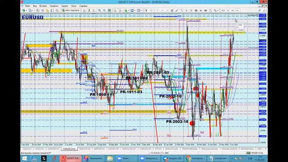The height and width of the screenshot is (162, 288).
Task: Open the Вставка menu
Action: click(x=43, y=6)
